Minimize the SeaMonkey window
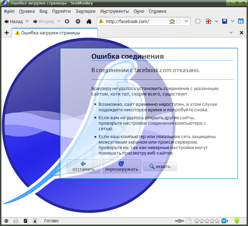Screen dimensions: 248x226 (x=230, y=3)
